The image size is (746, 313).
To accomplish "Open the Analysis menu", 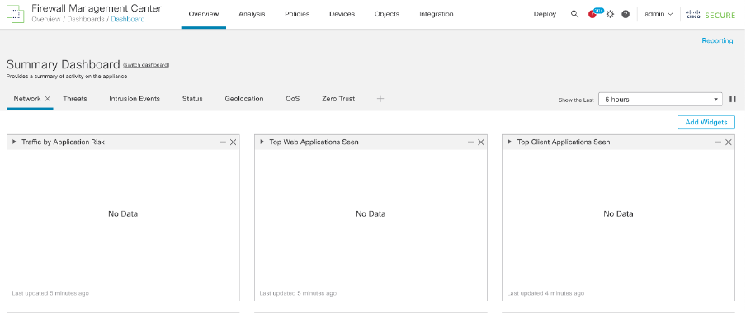I will 252,14.
